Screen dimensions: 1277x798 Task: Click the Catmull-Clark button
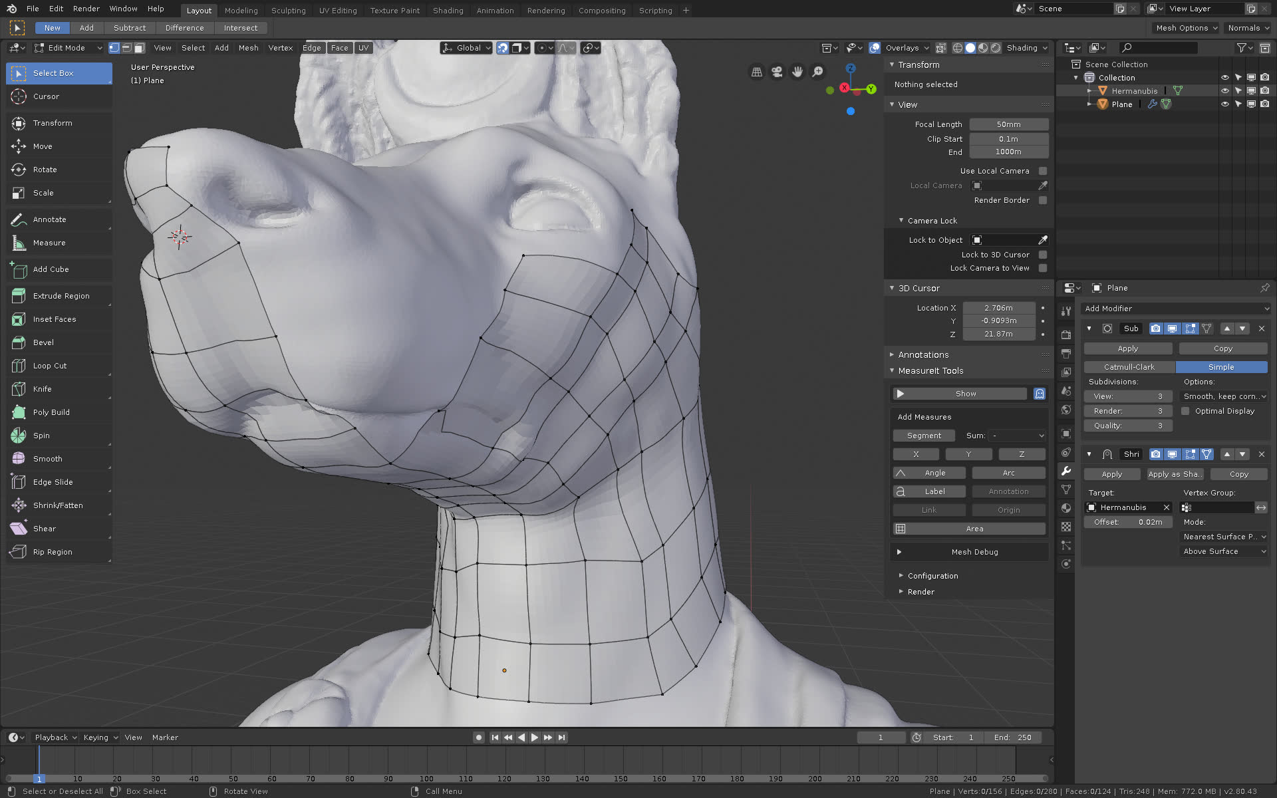pyautogui.click(x=1129, y=367)
